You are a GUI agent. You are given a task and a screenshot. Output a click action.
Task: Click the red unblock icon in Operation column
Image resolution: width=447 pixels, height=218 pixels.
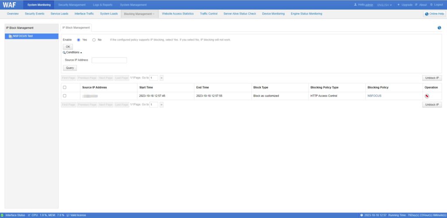(x=427, y=96)
